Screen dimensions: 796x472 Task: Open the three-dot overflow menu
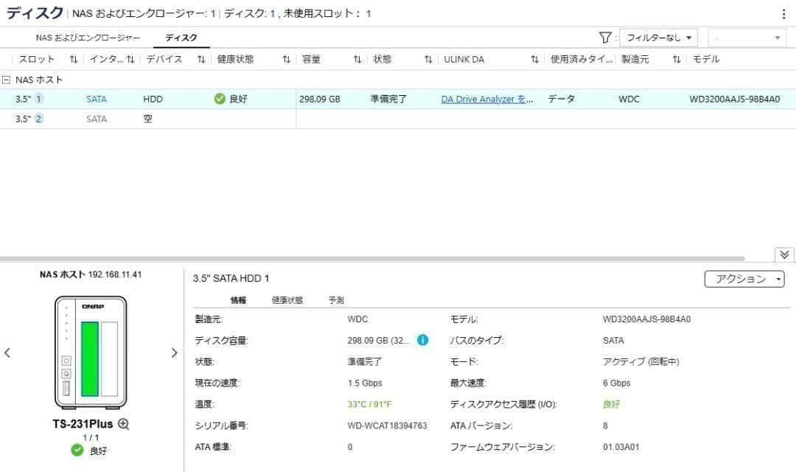tap(783, 13)
